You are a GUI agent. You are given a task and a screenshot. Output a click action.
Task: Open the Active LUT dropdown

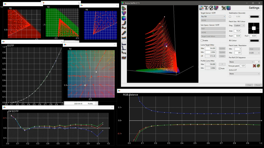pos(244,74)
